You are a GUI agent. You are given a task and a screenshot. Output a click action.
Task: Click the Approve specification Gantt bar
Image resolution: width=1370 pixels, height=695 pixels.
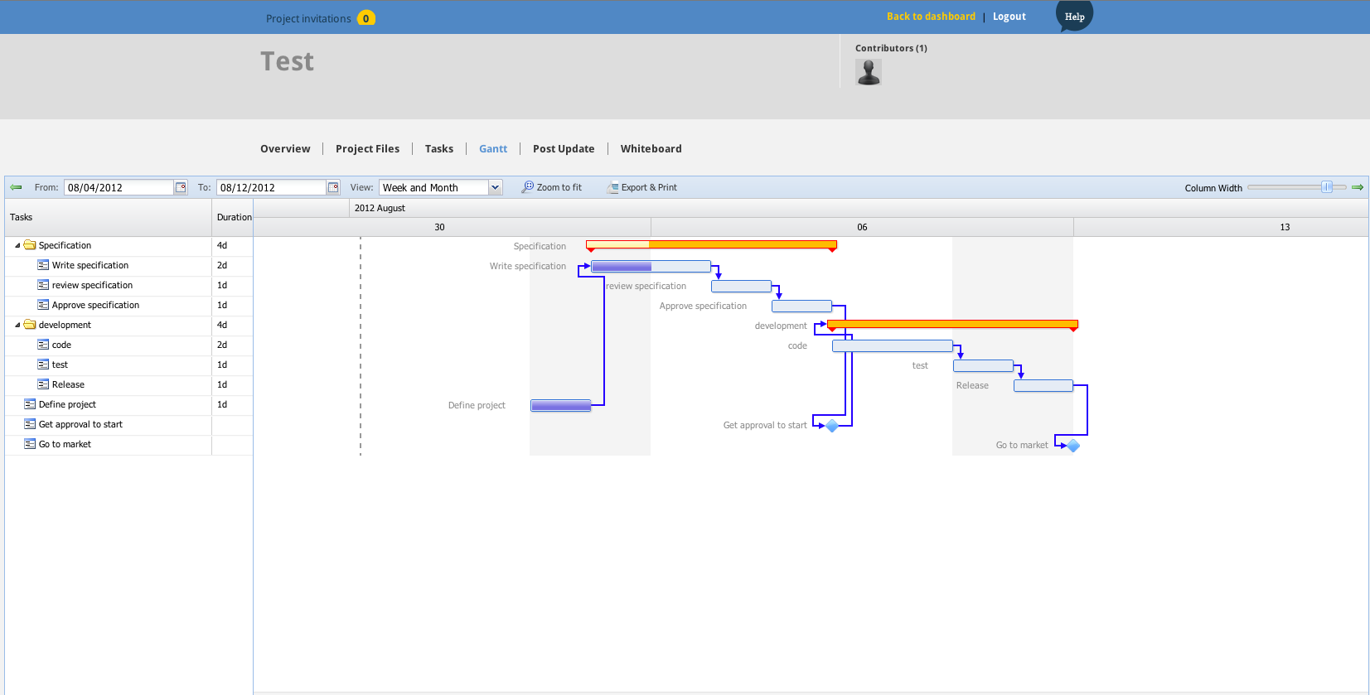point(801,306)
